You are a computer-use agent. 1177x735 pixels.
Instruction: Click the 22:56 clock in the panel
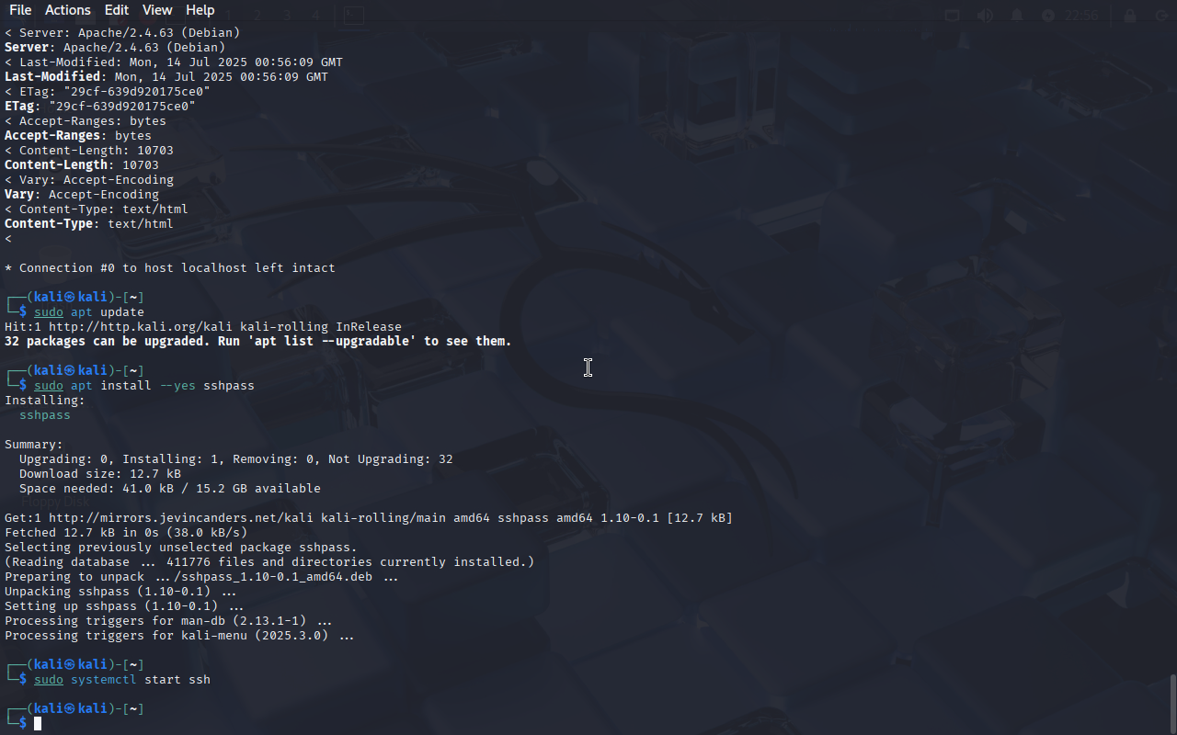(1081, 16)
